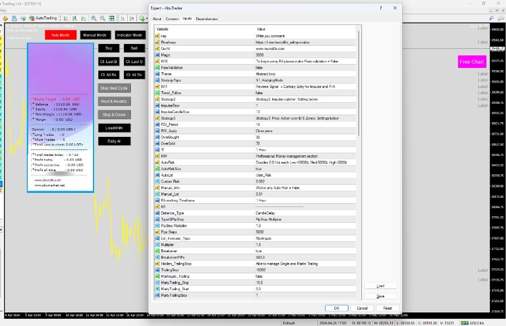
Task: Click the zoom in magnifier icon
Action: pos(94,18)
